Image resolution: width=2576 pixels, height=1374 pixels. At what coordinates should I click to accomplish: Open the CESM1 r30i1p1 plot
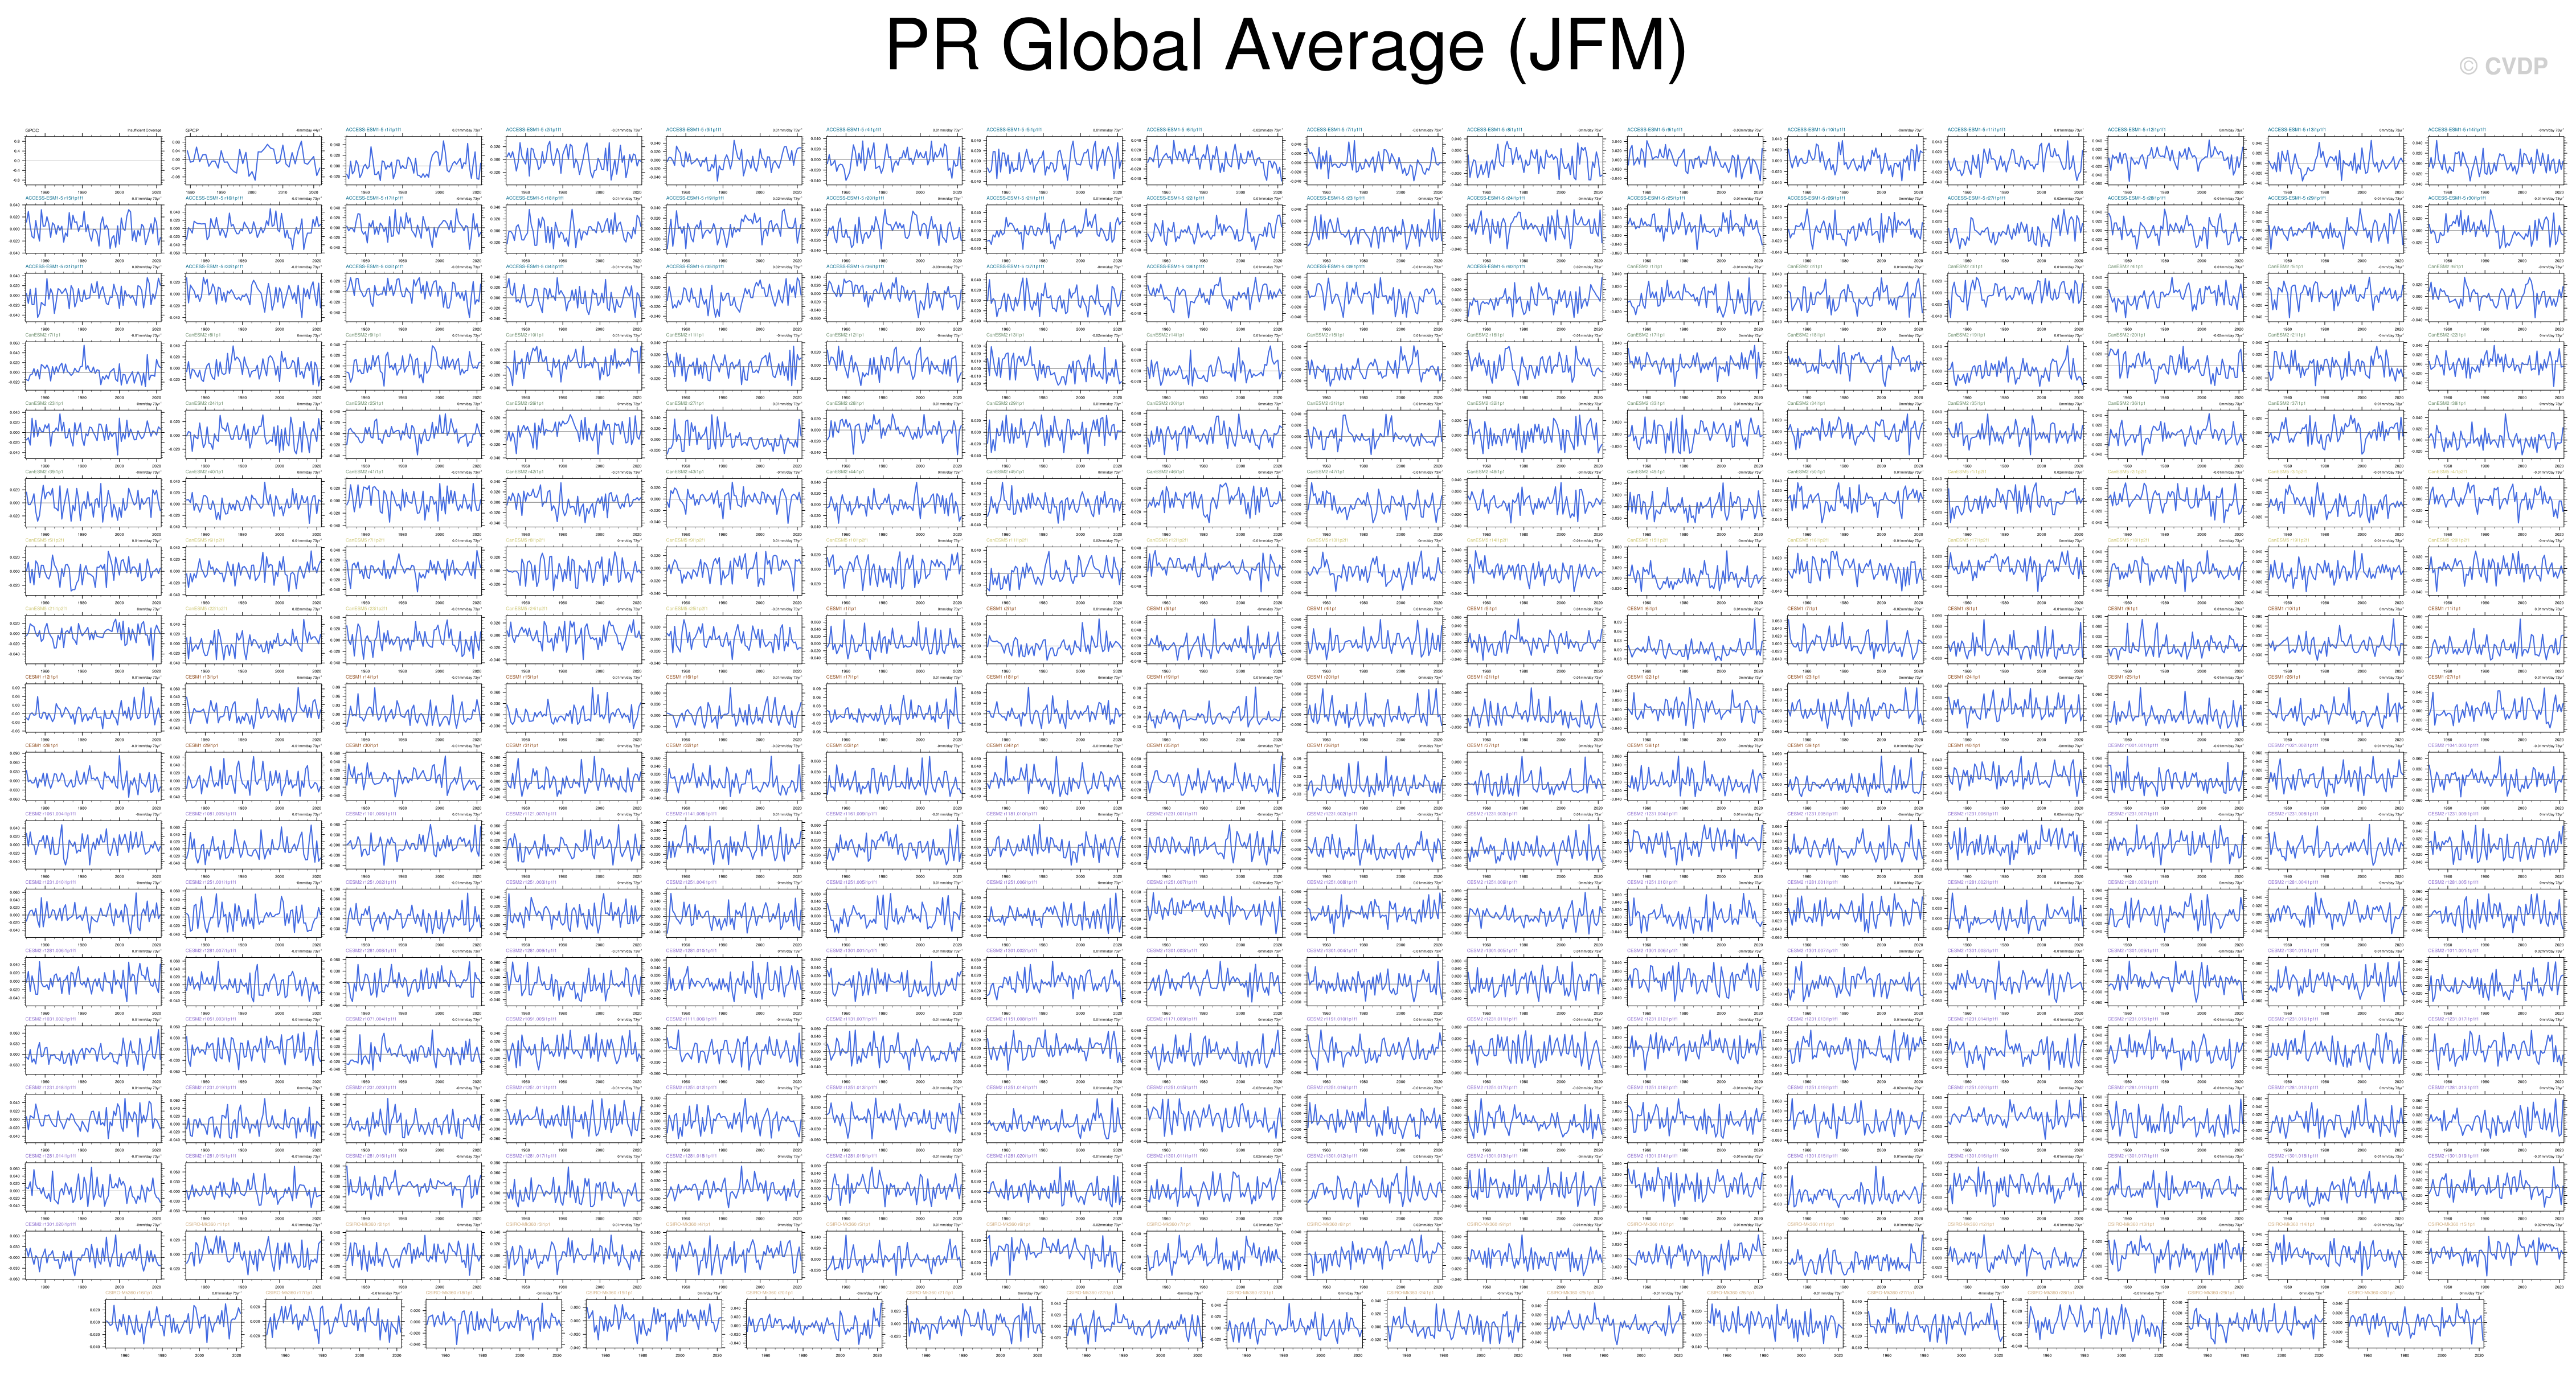click(x=413, y=776)
